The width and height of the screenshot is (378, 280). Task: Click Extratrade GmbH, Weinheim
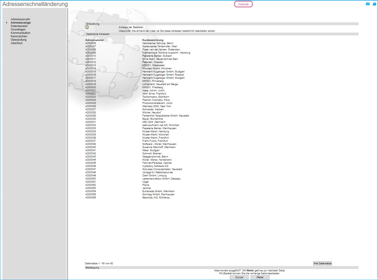click(x=158, y=191)
